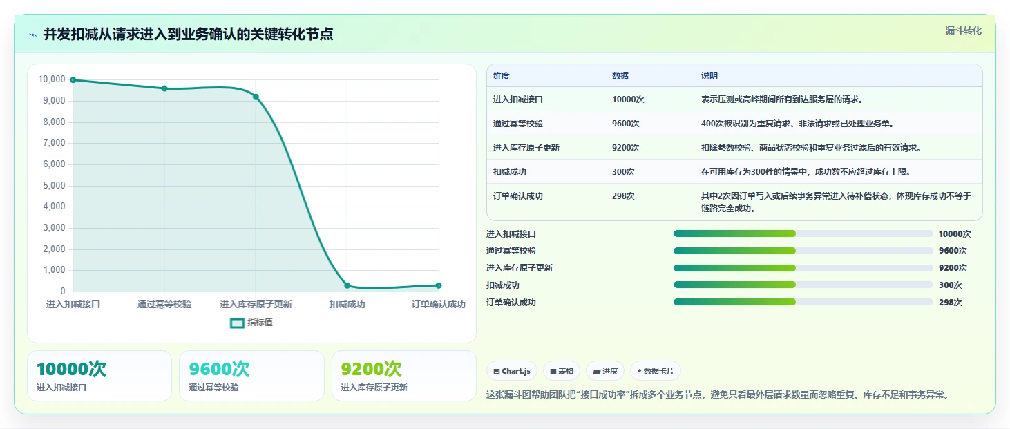Open the 9600次 通过幂等校验 data card
Screen dimensions: 1010x429
[x=251, y=376]
